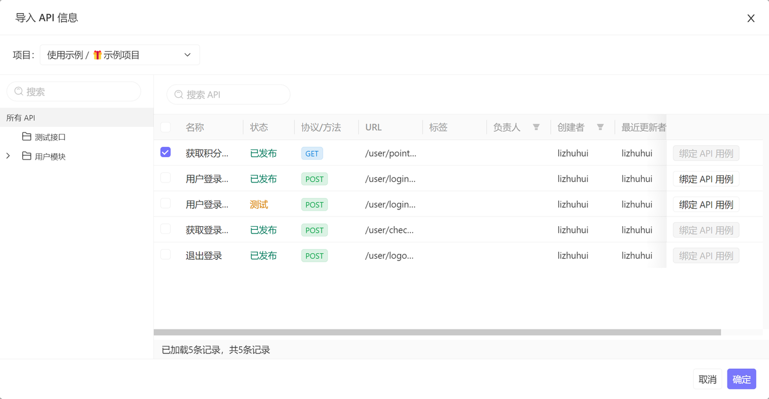Uncheck the 获取积分 row checkbox

click(x=165, y=152)
